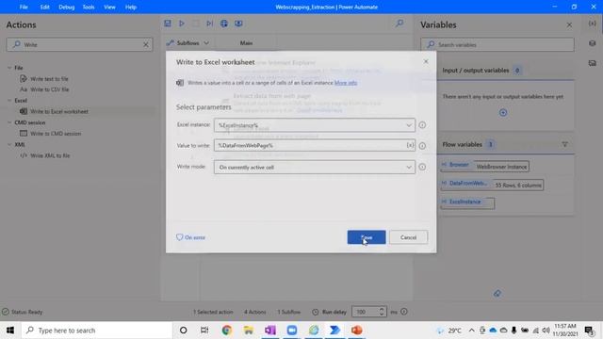
Task: Click the taskbar search box
Action: coord(97,331)
